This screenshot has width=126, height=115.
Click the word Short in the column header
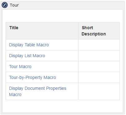[87, 28]
